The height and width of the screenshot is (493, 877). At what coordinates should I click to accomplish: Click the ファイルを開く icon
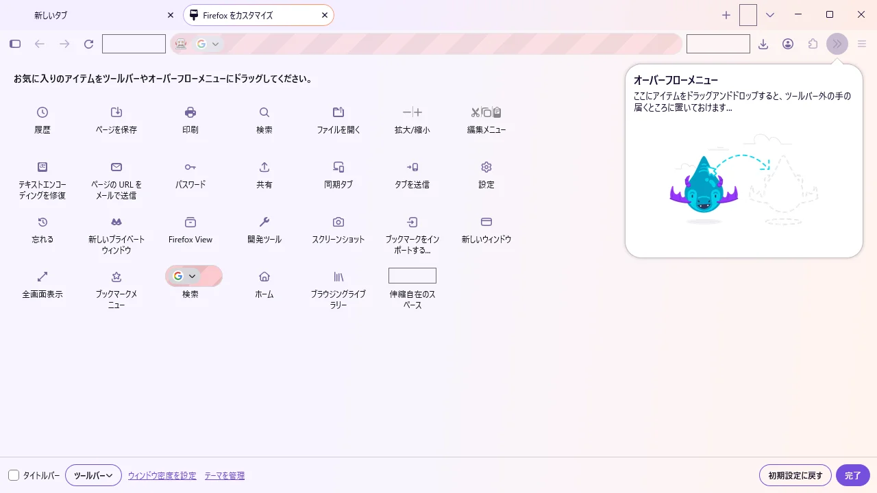point(338,112)
